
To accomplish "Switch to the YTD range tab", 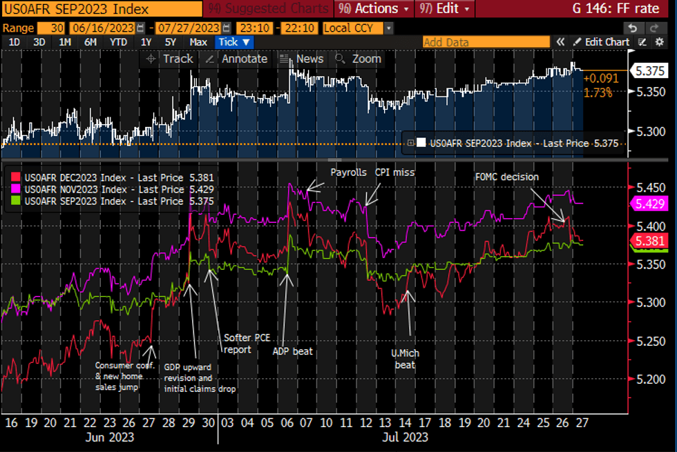I will pyautogui.click(x=118, y=42).
